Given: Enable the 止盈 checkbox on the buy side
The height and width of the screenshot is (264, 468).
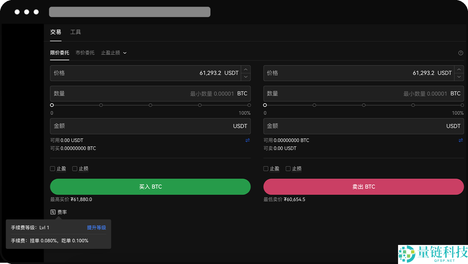Looking at the screenshot, I should 52,168.
